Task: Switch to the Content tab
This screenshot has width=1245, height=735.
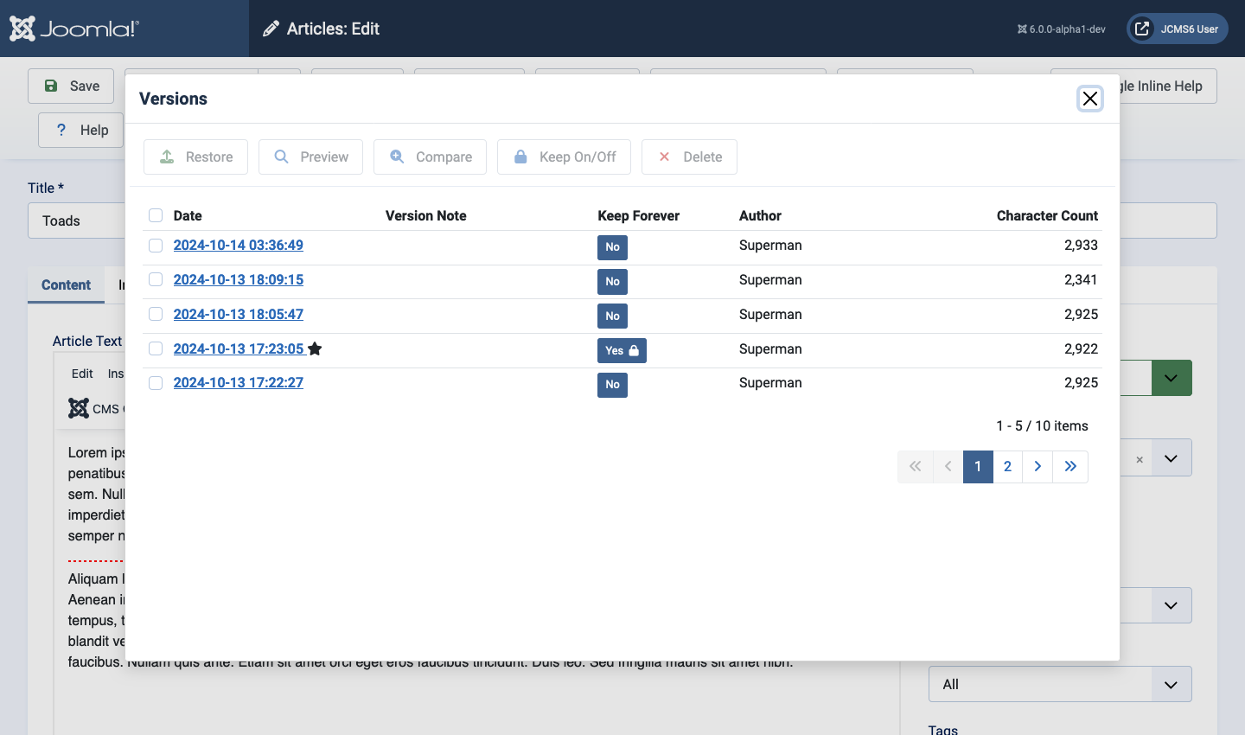Action: click(66, 284)
